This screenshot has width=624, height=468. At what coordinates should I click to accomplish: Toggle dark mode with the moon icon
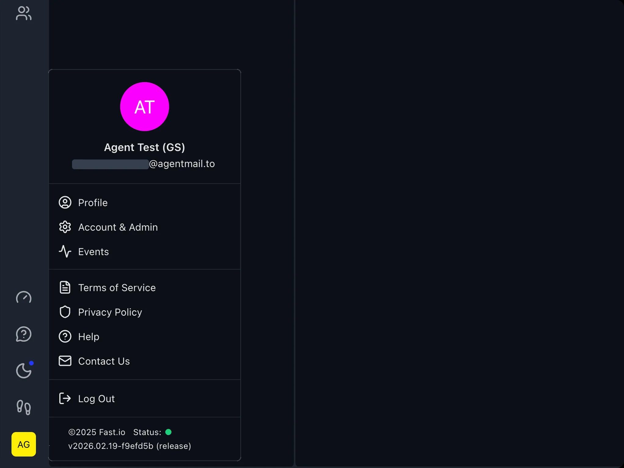(x=23, y=371)
